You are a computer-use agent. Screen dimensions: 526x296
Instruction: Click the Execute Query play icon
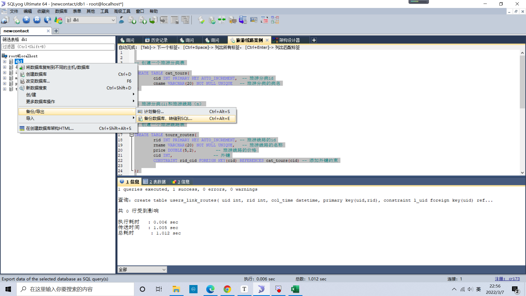click(26, 20)
